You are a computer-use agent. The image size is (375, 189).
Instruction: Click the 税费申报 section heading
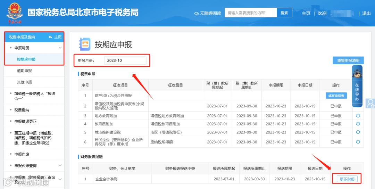point(88,74)
